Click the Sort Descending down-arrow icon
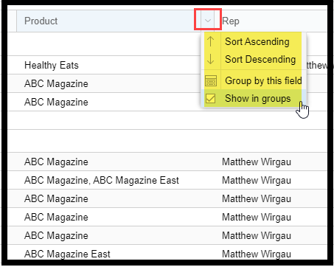The width and height of the screenshot is (334, 267). 210,59
